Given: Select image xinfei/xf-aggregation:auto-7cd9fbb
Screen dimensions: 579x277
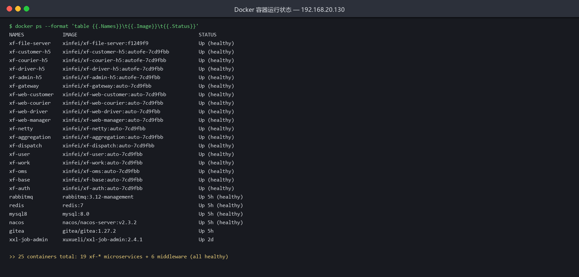Looking at the screenshot, I should 113,137.
